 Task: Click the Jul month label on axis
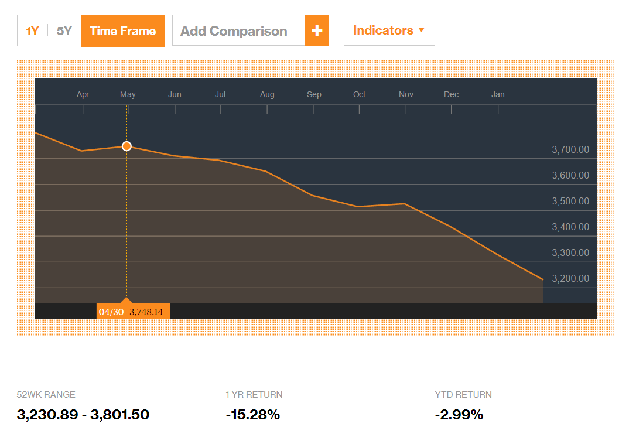220,94
